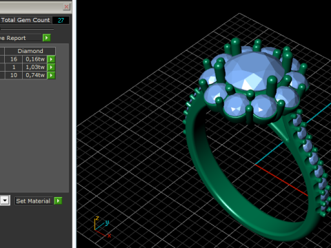Click the green arrow in the 1,03tw row
The image size is (331, 248).
click(51, 67)
